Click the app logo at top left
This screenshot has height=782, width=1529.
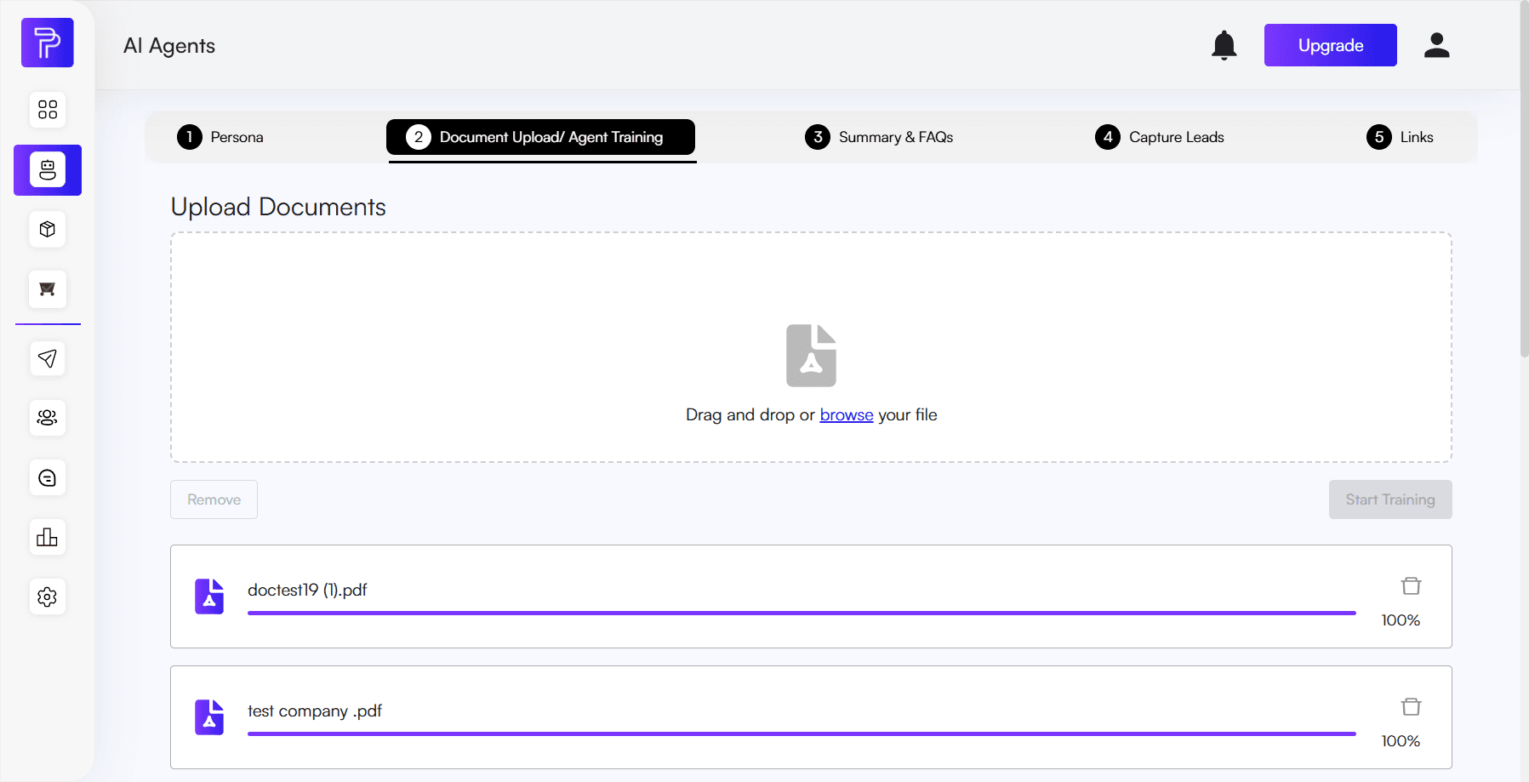coord(47,43)
